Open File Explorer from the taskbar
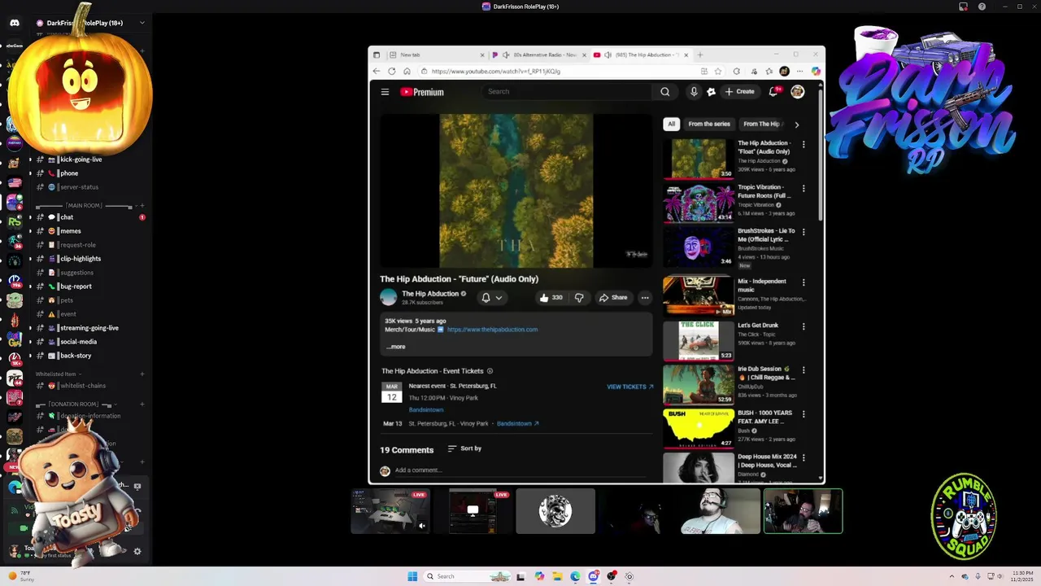The height and width of the screenshot is (586, 1041). 557,576
